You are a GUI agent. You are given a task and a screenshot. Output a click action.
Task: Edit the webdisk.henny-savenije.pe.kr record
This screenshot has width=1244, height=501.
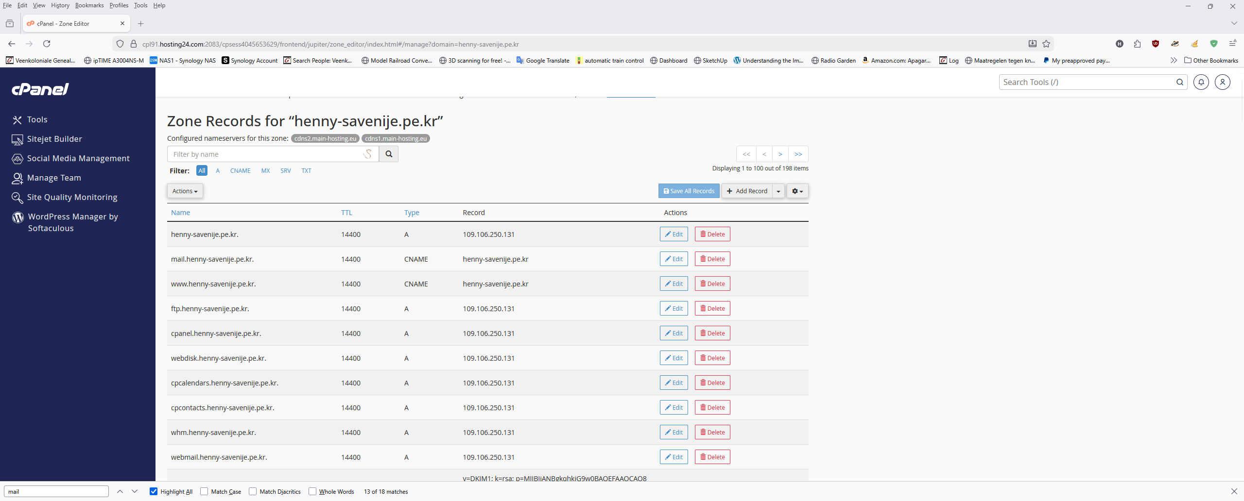tap(674, 358)
